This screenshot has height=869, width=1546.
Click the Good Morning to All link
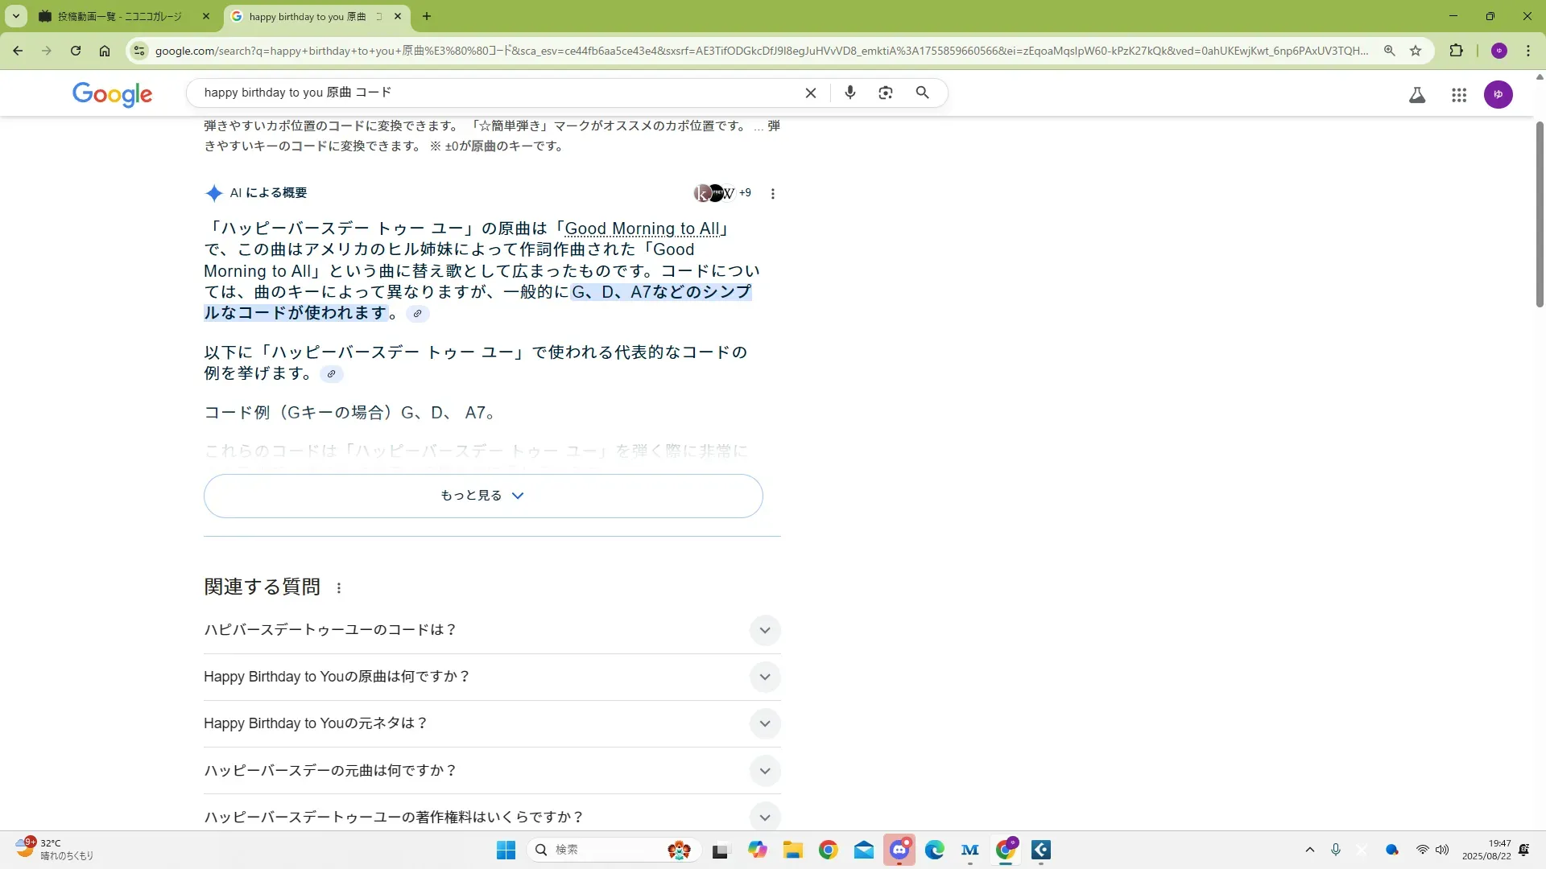pos(642,229)
